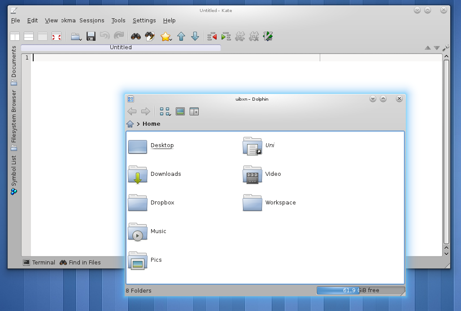Open Help menu in Kate
The height and width of the screenshot is (311, 461).
(169, 21)
